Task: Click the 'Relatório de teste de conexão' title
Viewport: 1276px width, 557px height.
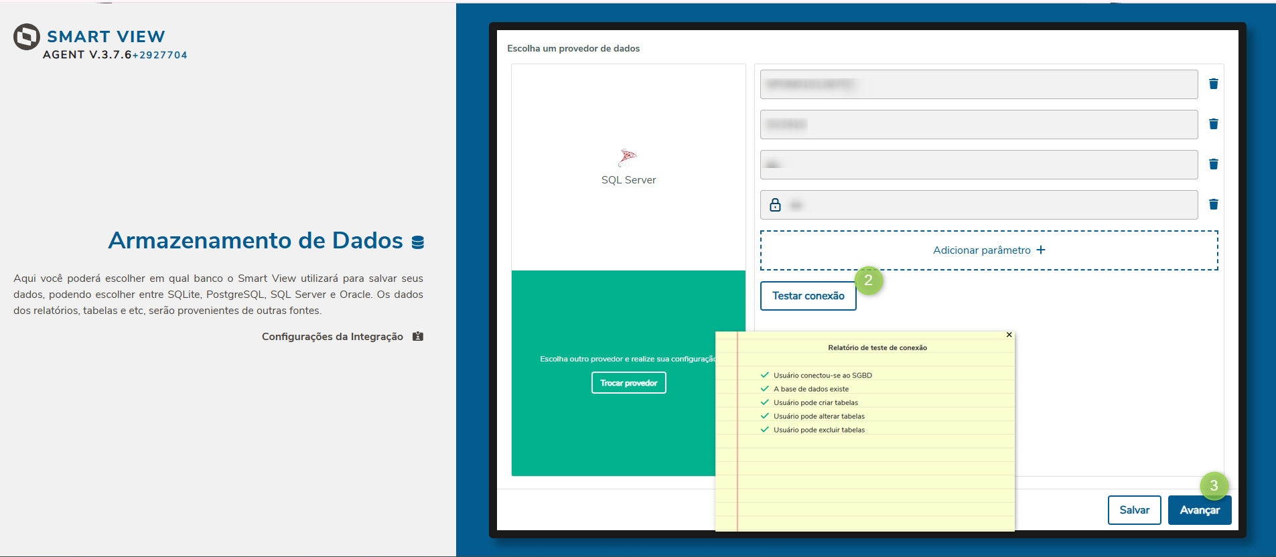Action: pyautogui.click(x=877, y=347)
